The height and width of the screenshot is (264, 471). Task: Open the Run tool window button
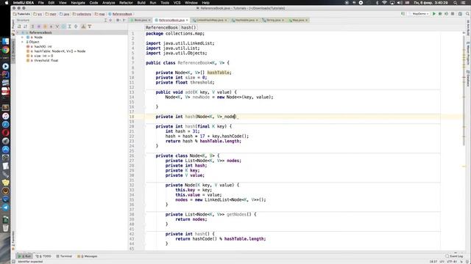(24, 256)
